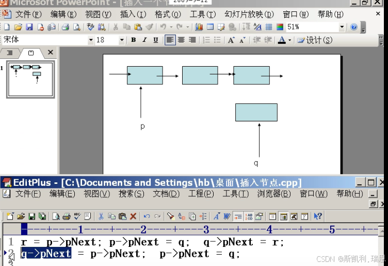Switch to Outline tab in slide pane

coord(9,53)
